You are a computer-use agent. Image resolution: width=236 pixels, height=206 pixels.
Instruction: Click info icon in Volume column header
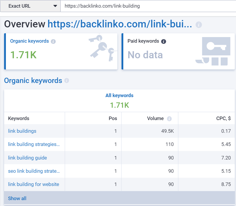click(169, 119)
